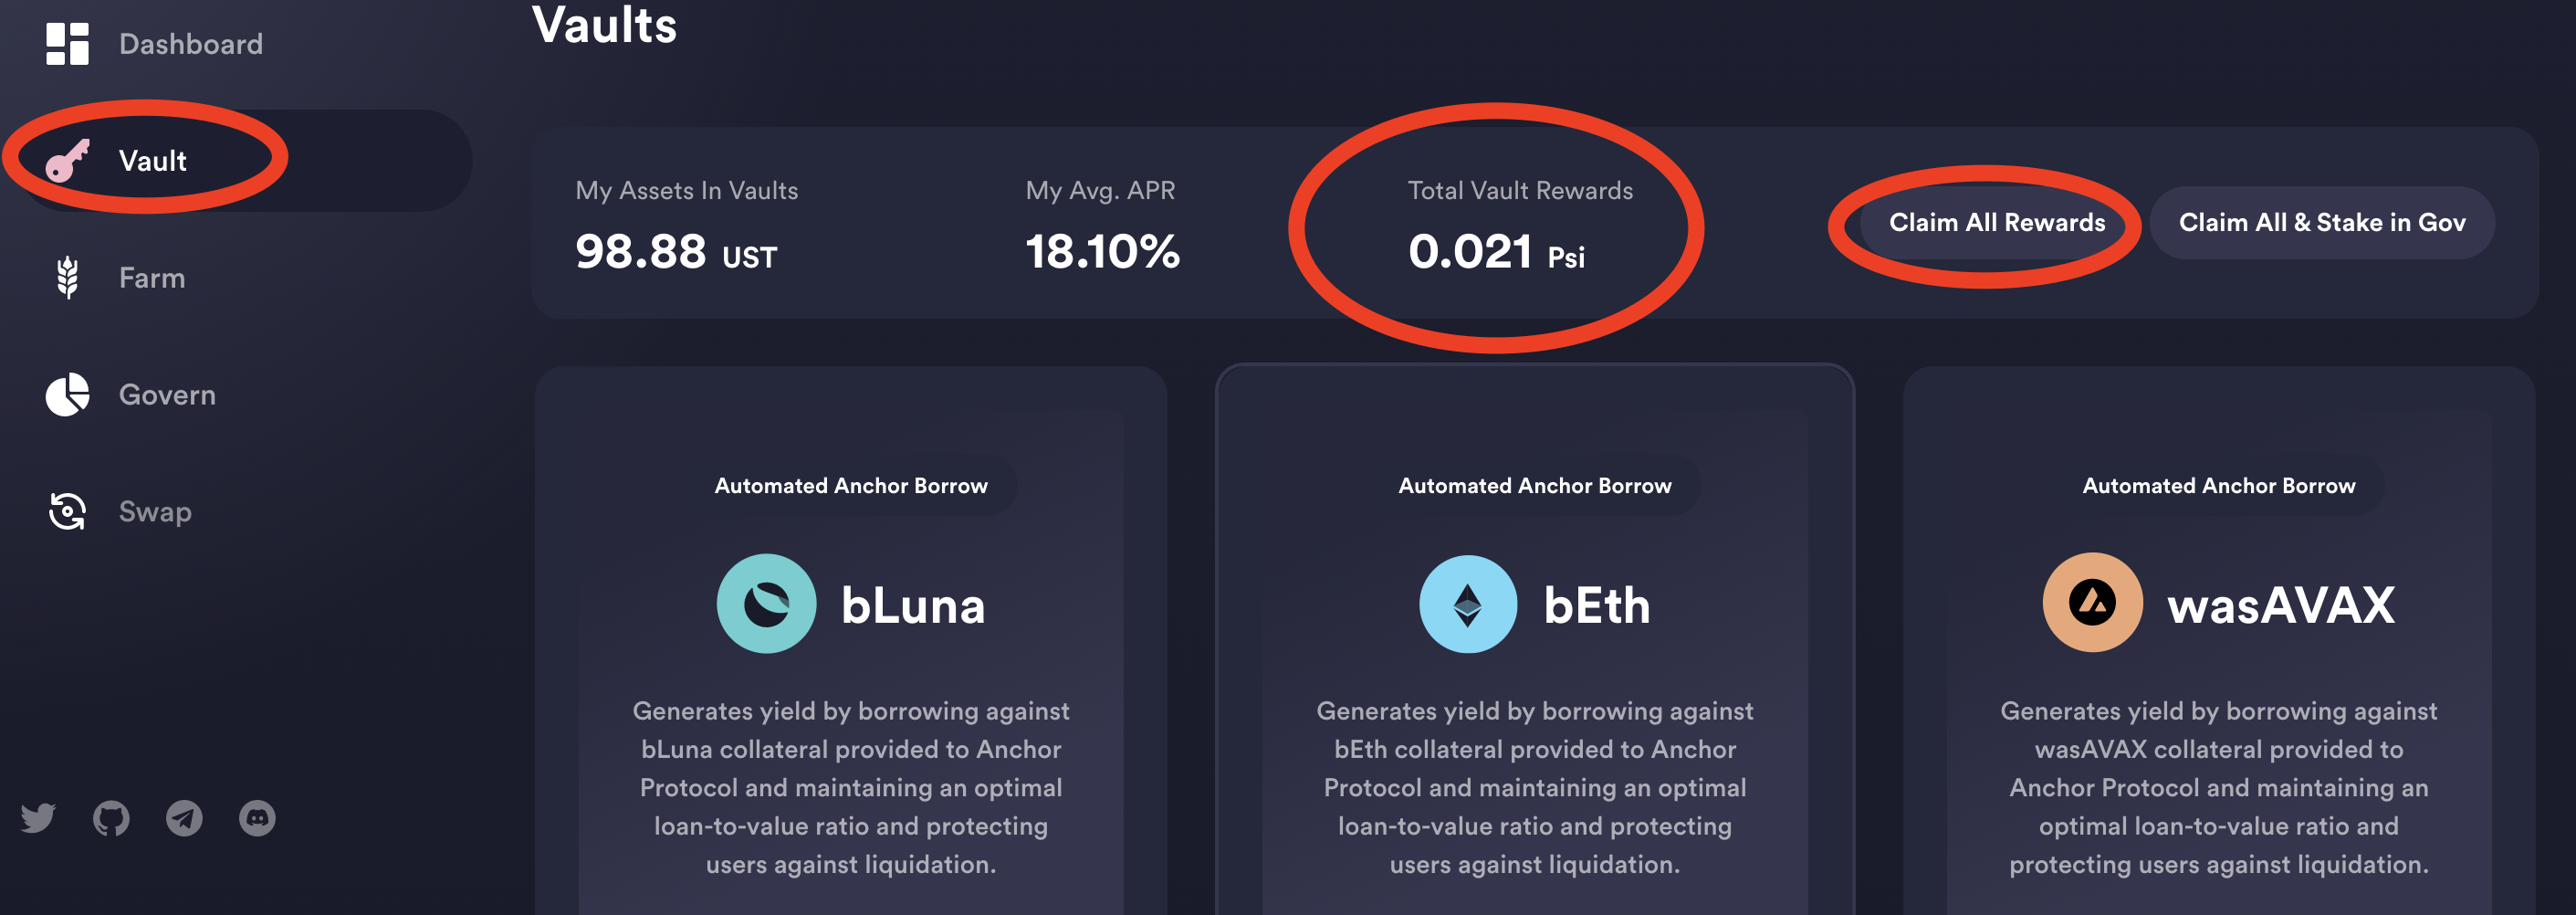Click the Farm wheat icon
2576x915 pixels.
coord(67,277)
